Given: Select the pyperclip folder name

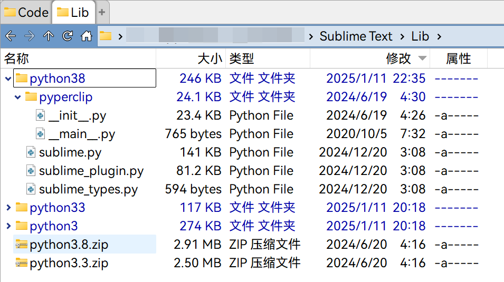Looking at the screenshot, I should tap(66, 97).
